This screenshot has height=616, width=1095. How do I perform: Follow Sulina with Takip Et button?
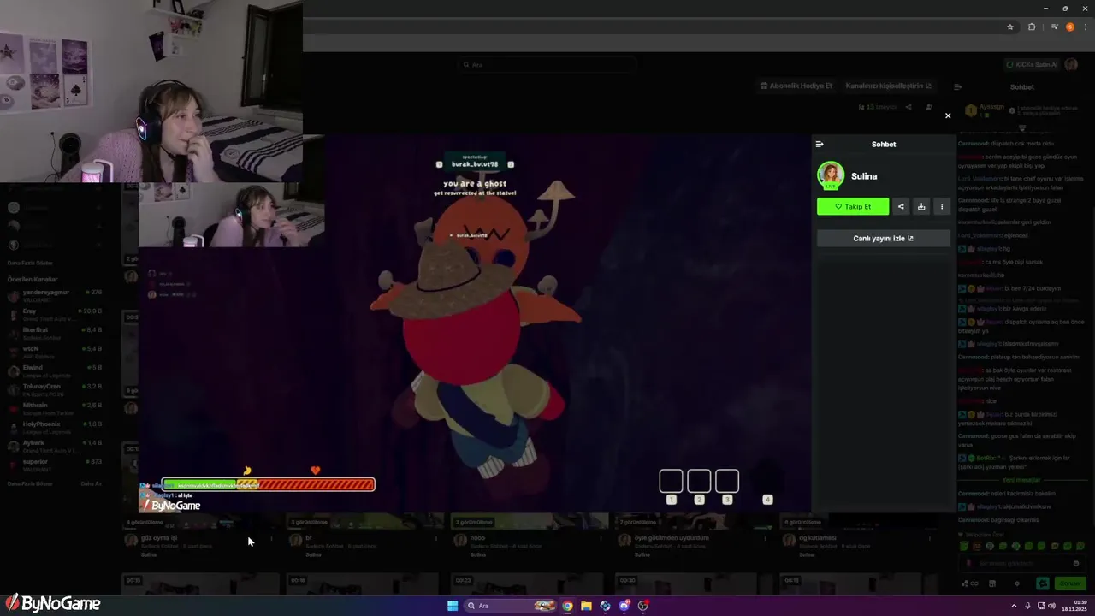[853, 206]
